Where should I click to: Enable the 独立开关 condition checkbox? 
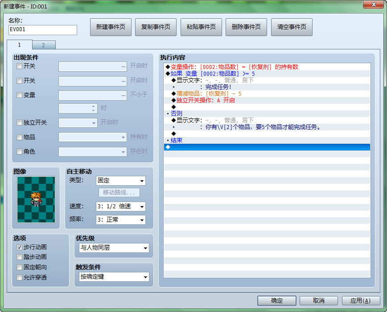[x=19, y=122]
